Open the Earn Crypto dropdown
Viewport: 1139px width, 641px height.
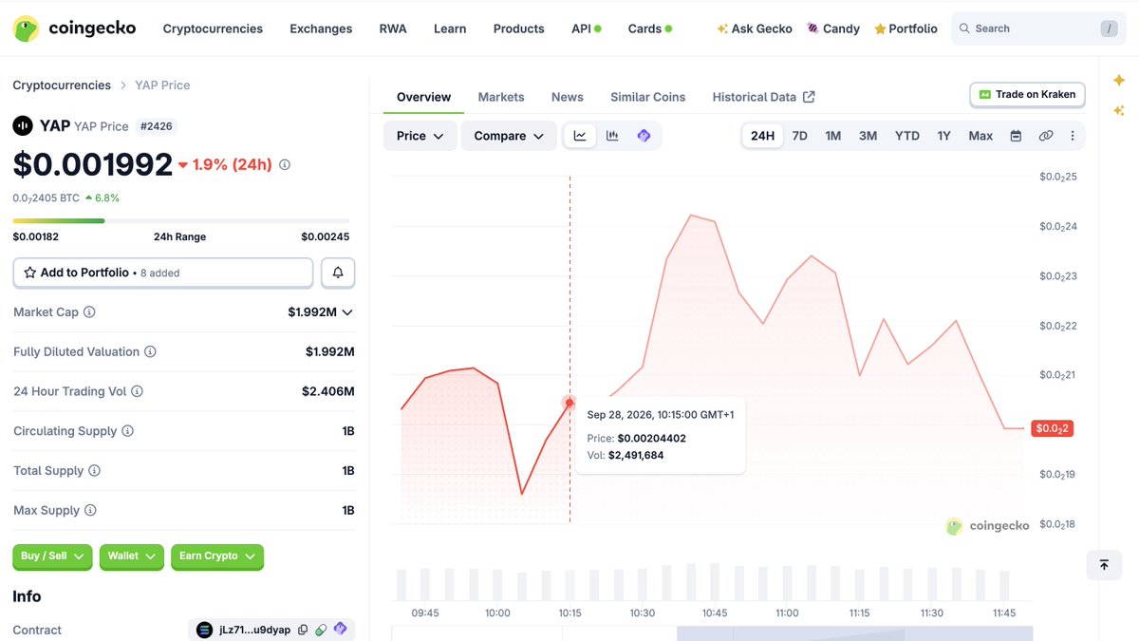click(x=217, y=556)
